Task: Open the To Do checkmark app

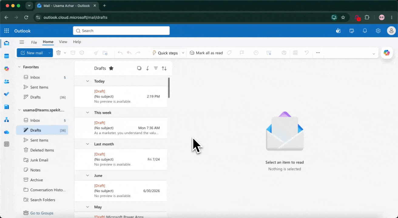Action: 6,94
